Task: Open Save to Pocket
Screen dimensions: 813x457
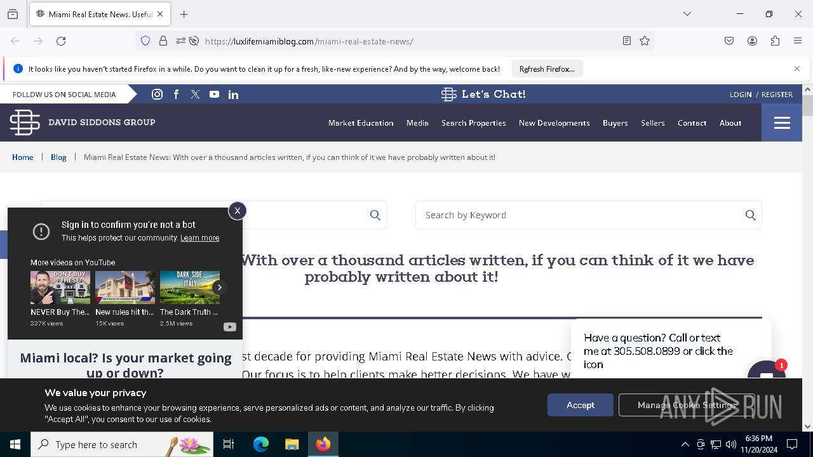Action: point(729,41)
